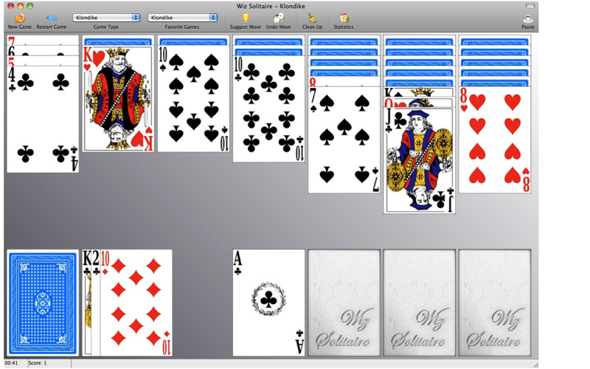
Task: Deal from the face-down stock pile
Action: pos(43,303)
